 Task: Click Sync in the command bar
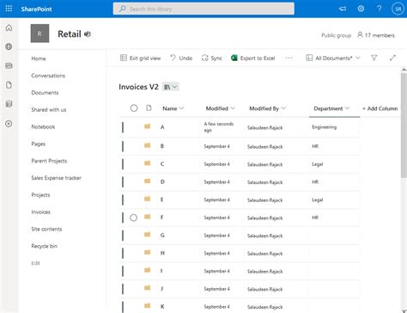click(x=212, y=58)
